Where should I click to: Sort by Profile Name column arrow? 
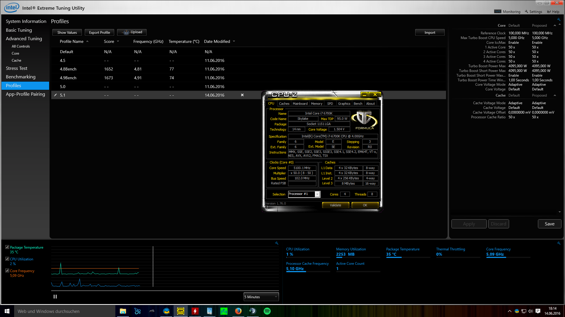tap(87, 41)
